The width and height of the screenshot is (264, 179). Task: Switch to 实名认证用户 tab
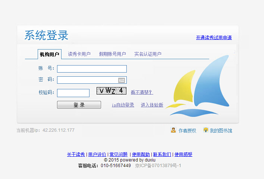point(148,54)
